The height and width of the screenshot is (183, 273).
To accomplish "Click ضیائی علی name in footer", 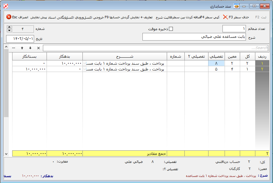I will (134, 162).
